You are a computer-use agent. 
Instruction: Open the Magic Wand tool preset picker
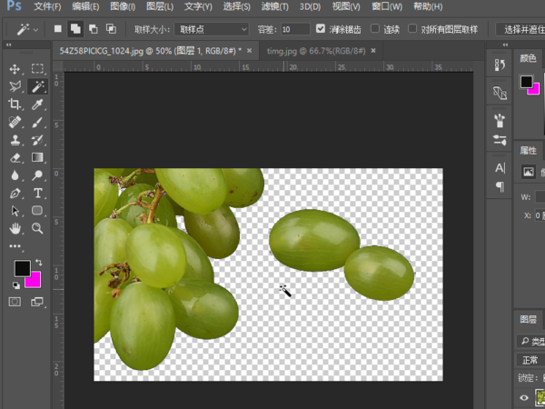[x=27, y=30]
